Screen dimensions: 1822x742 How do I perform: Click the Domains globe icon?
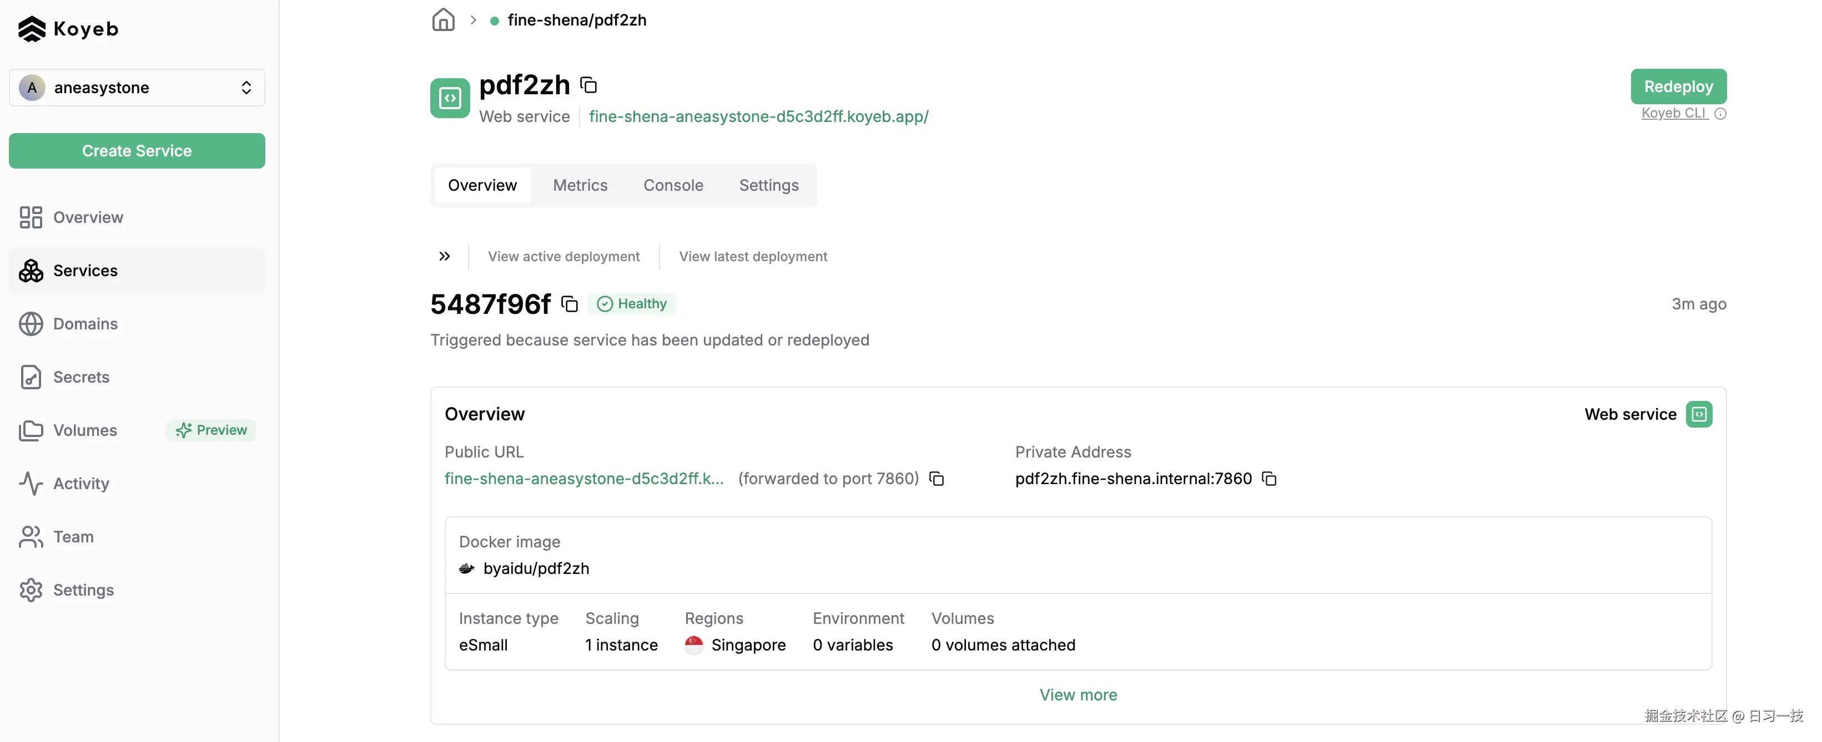point(31,324)
